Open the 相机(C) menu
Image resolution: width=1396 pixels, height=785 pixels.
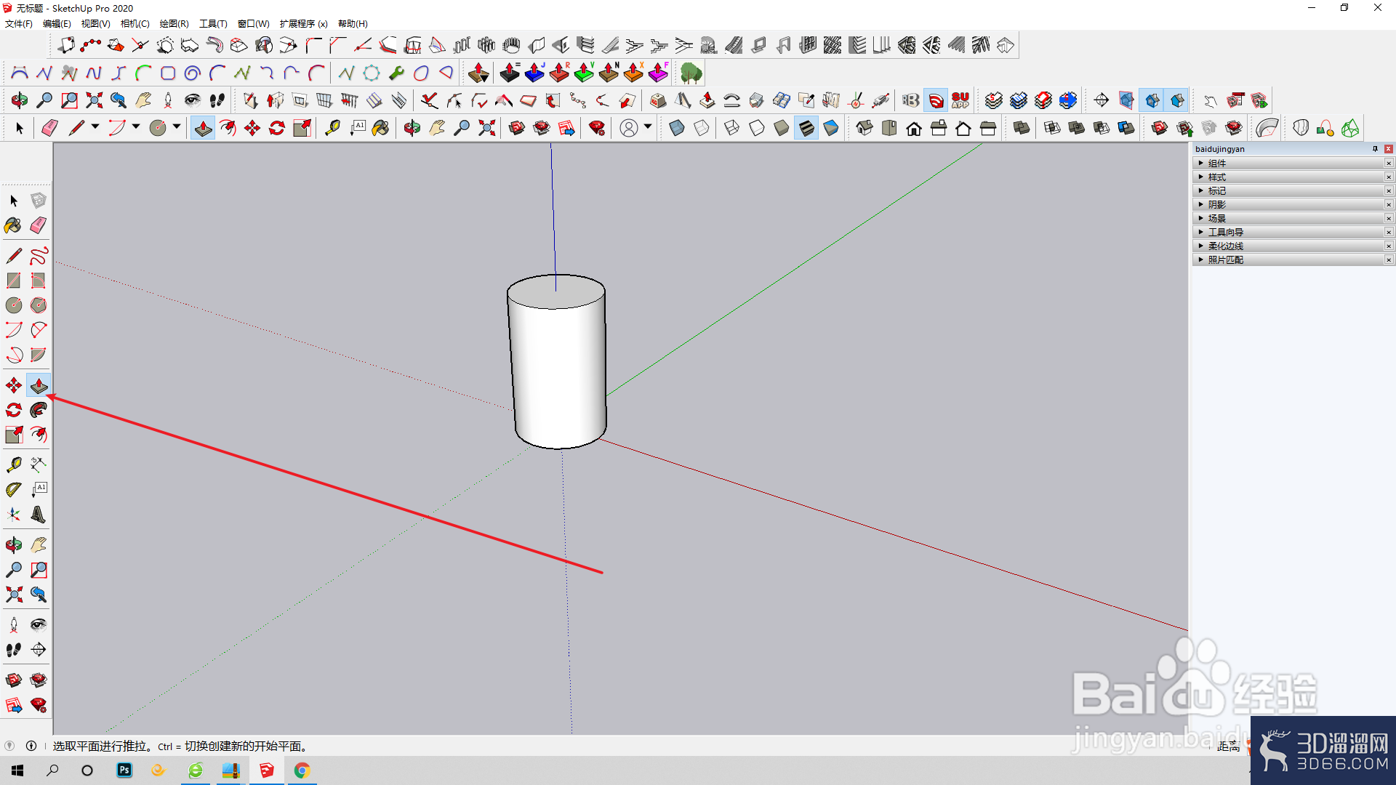tap(135, 24)
